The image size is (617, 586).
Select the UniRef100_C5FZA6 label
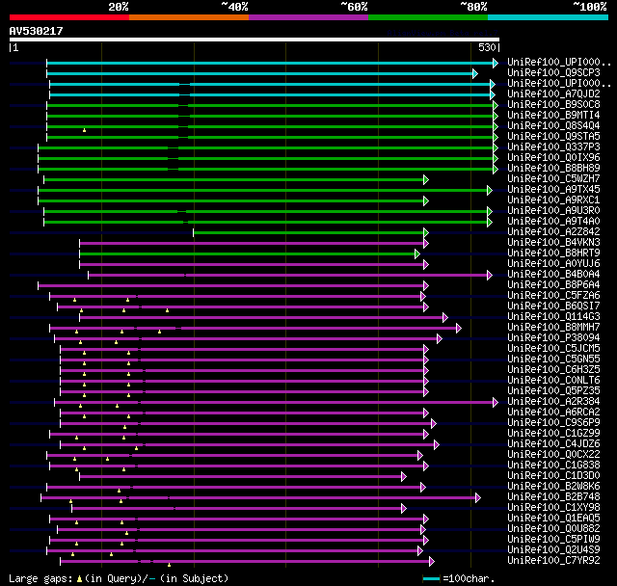[553, 296]
